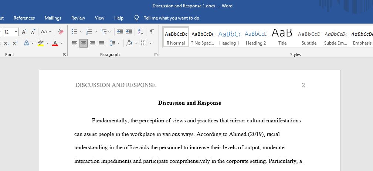Apply the No Spacing style
This screenshot has width=373, height=171.
203,37
